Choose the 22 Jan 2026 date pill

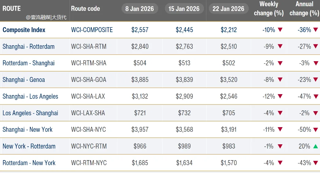(228, 9)
